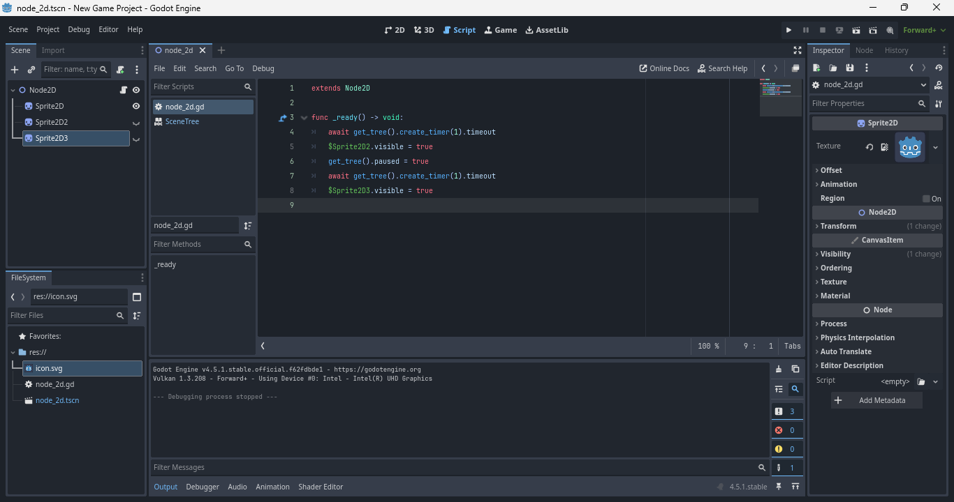Click the instantiate child scene link icon
The height and width of the screenshot is (502, 954).
[31, 70]
